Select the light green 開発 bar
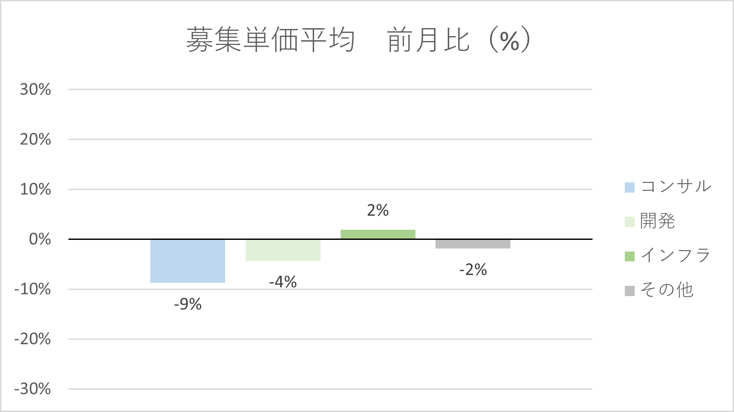This screenshot has height=412, width=734. (283, 250)
